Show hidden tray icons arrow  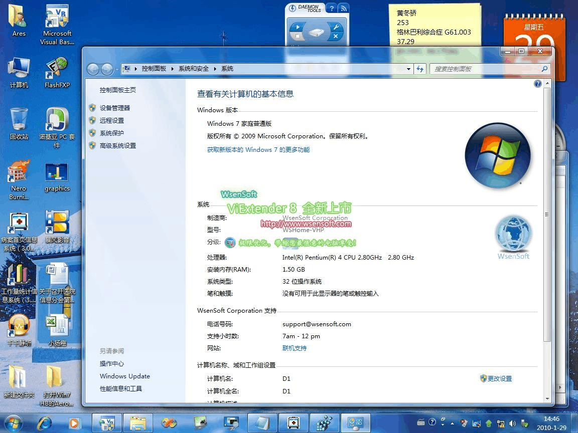pos(452,423)
